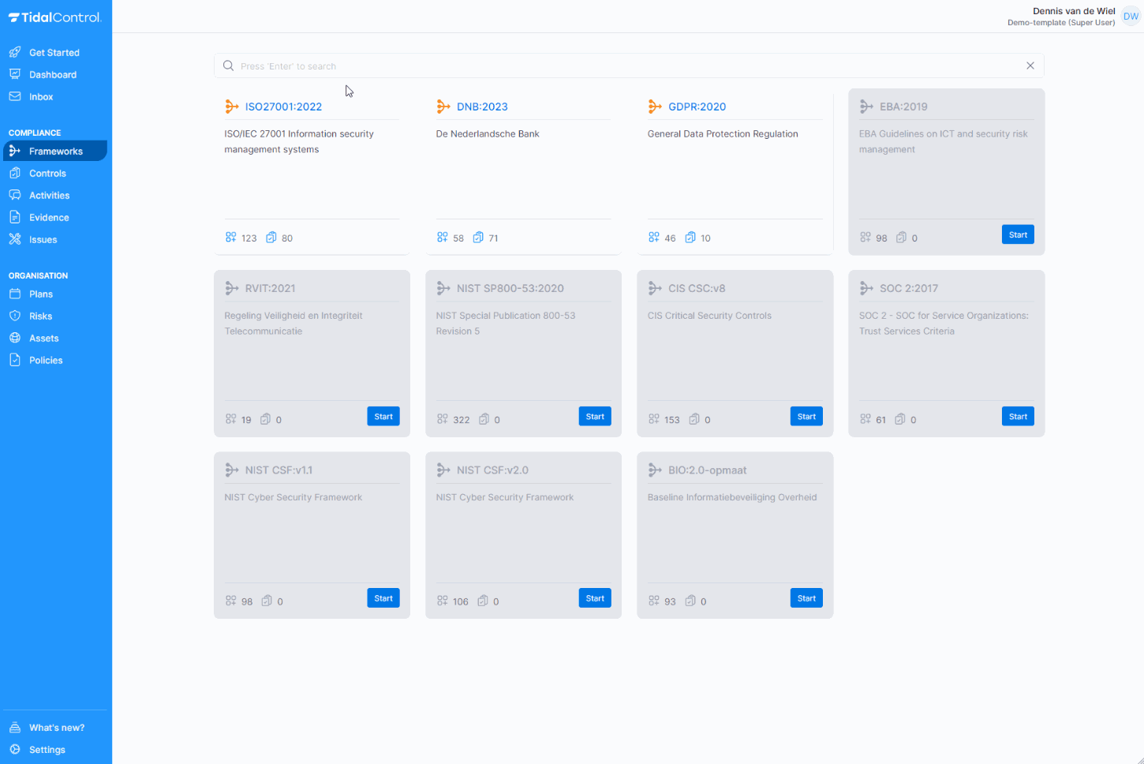Open Assets via the globe icon

pyautogui.click(x=17, y=338)
